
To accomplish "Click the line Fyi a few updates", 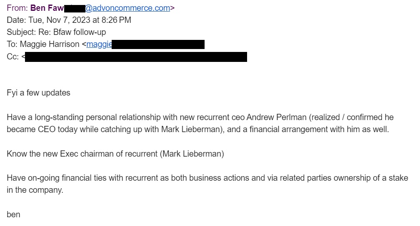I will click(x=38, y=93).
